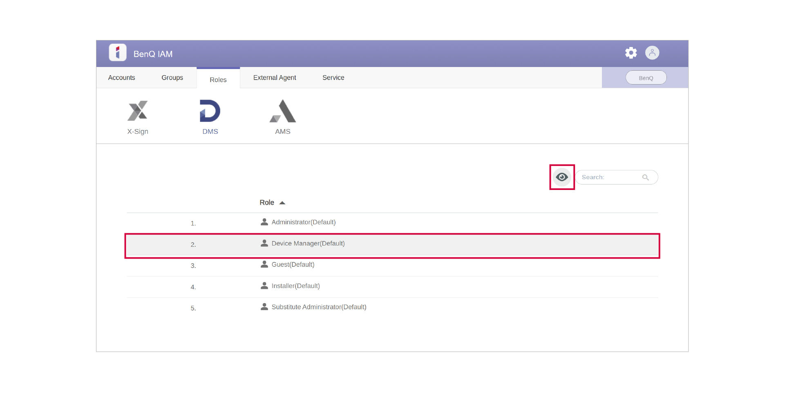Open settings via the gear icon
This screenshot has width=785, height=393.
[x=631, y=53]
